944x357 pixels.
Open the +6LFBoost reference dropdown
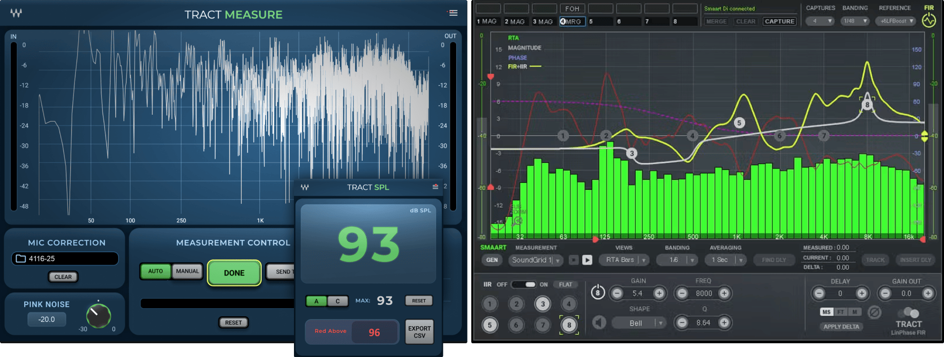(896, 21)
